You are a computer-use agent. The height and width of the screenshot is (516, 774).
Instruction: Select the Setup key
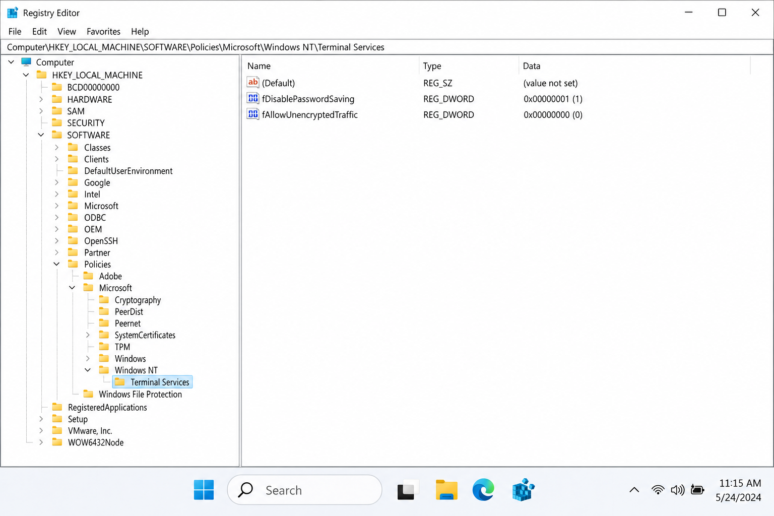point(78,419)
